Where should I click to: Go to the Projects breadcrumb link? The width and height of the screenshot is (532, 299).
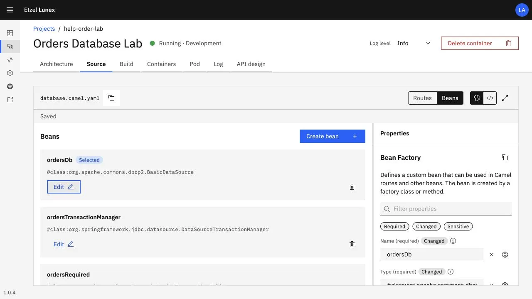click(44, 29)
